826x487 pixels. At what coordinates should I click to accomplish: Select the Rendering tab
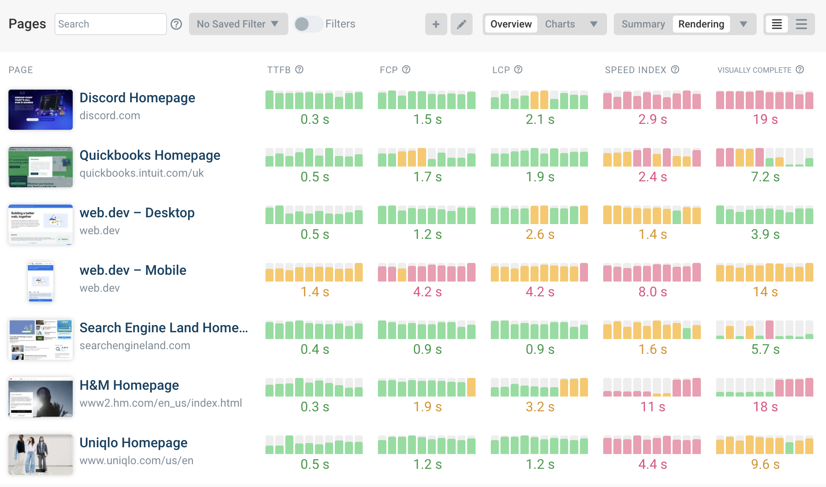pos(701,24)
